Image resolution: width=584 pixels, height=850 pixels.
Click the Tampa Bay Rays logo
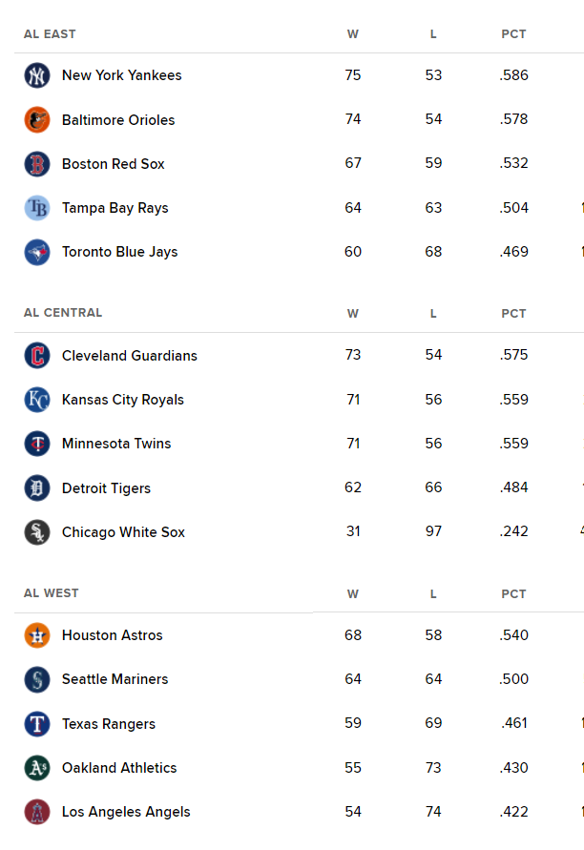pos(37,208)
